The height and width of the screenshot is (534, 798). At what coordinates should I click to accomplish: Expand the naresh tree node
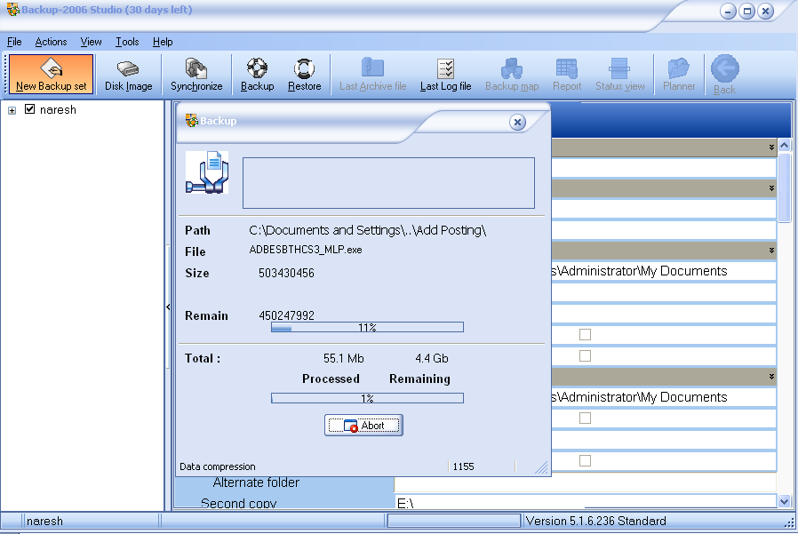coord(12,110)
